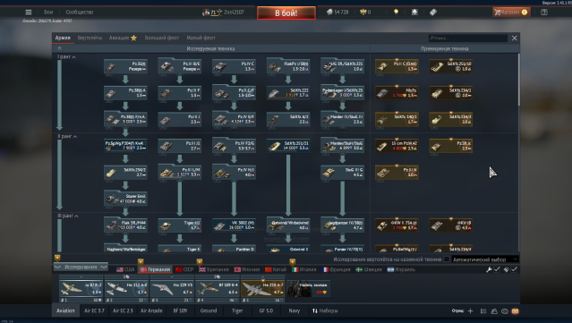572x323 pixels.
Task: Open the hamburger main menu
Action: [x=29, y=12]
